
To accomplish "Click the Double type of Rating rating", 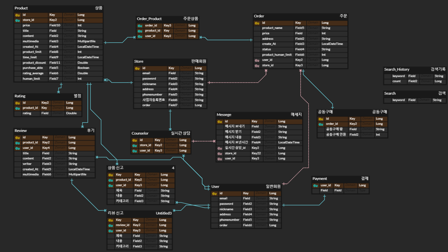I will click(71, 113).
